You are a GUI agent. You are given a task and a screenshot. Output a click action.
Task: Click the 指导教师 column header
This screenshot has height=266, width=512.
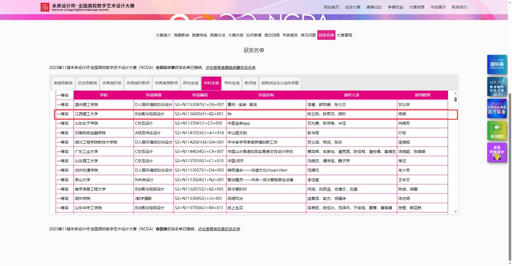click(x=422, y=95)
